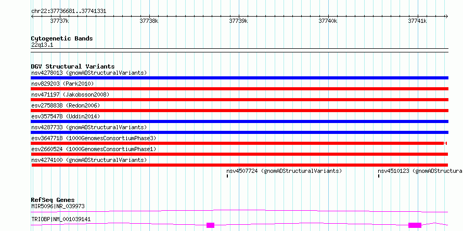
Task: Click the Cytogenetic Bands track title
Action: (62, 38)
